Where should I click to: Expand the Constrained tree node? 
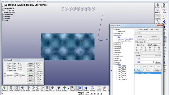114,43
